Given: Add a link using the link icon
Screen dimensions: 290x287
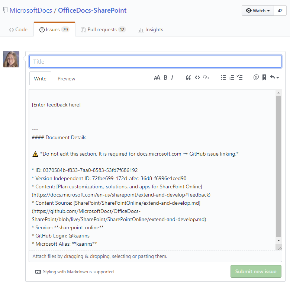Looking at the screenshot, I should pos(206,77).
